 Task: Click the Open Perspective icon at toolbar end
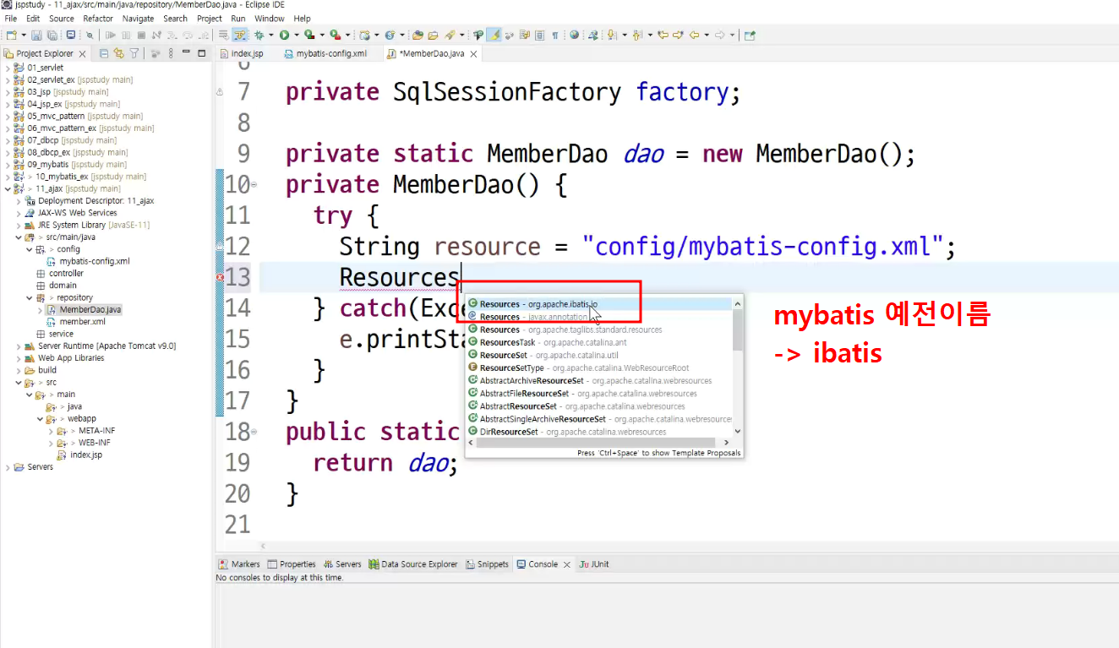(x=750, y=35)
